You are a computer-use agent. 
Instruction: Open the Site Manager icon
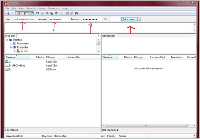[7, 13]
